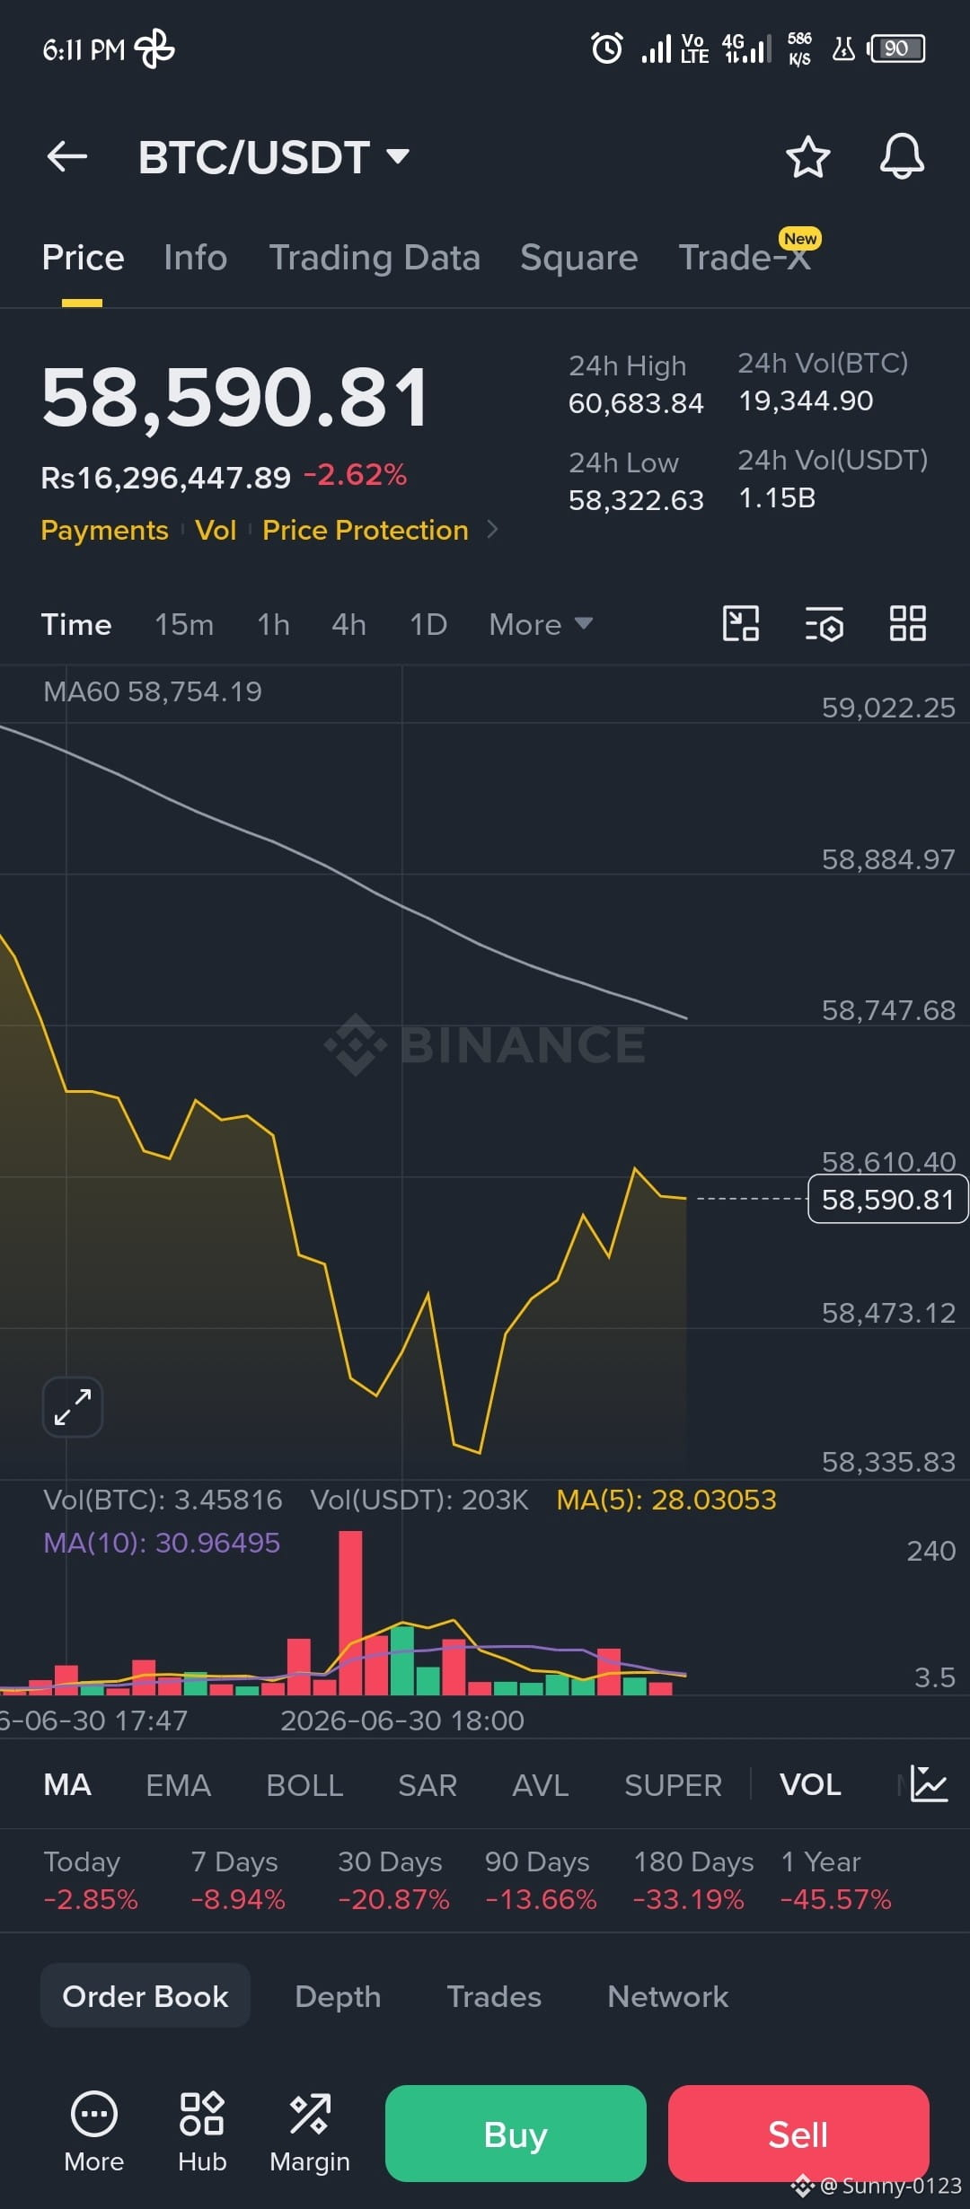Image resolution: width=970 pixels, height=2209 pixels.
Task: Open the chart drawing tools icon
Action: click(741, 623)
